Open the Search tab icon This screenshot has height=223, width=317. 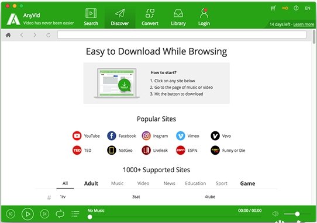(91, 13)
